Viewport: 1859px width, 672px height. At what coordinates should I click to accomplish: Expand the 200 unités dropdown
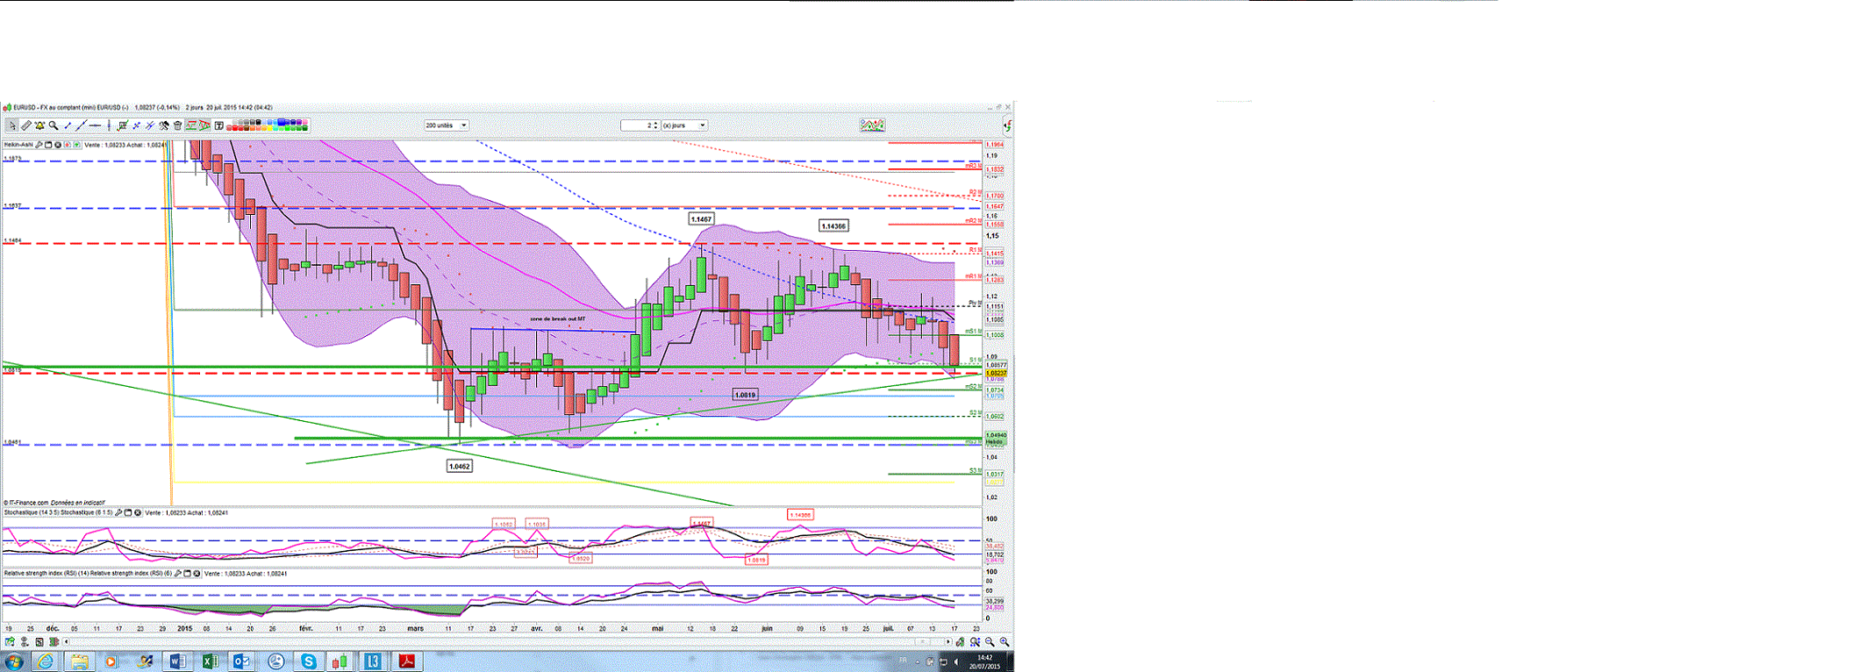coord(464,125)
